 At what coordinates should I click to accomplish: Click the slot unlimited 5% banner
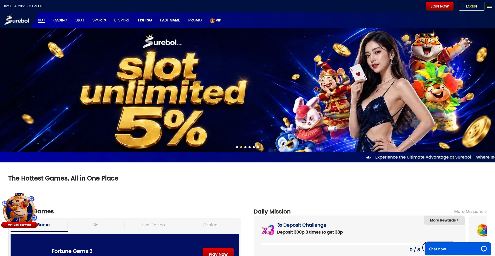click(x=247, y=90)
